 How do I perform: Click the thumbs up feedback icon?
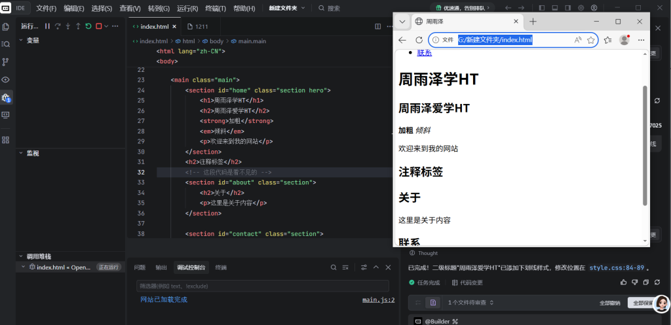tap(624, 282)
